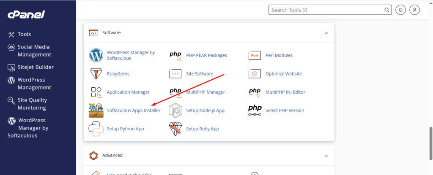Open the MultiPHP INI Editor link
This screenshot has width=433, height=175.
(x=285, y=92)
